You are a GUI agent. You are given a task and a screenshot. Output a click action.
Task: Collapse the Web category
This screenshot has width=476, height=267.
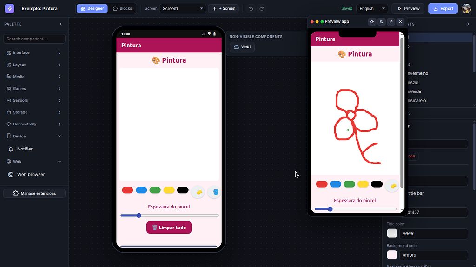coord(34,162)
